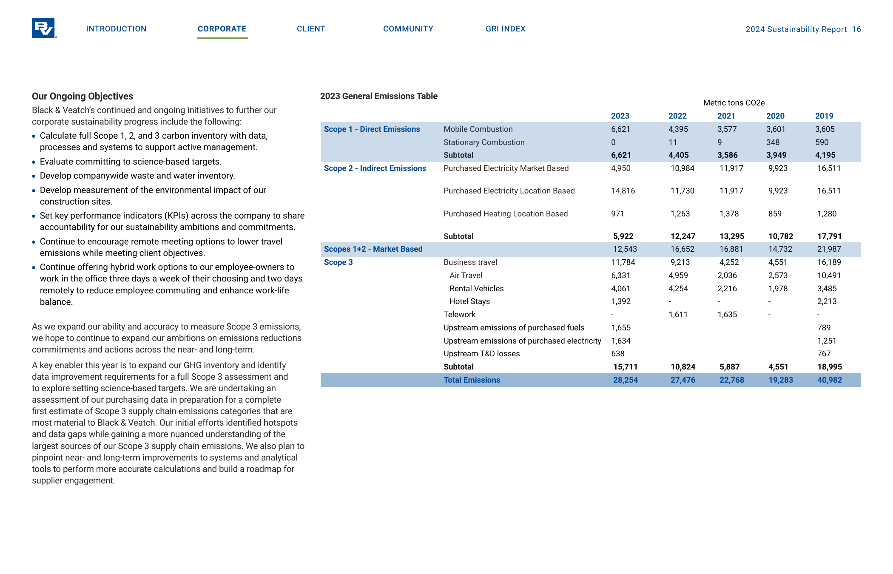Screen dimensions: 893x574
Task: Click the 2021 column header
Action: (726, 116)
